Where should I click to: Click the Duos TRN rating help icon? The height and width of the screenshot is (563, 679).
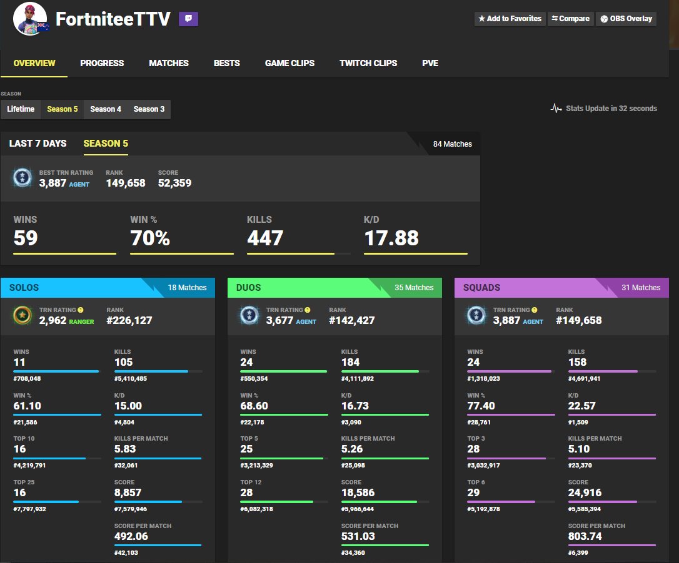pyautogui.click(x=308, y=310)
